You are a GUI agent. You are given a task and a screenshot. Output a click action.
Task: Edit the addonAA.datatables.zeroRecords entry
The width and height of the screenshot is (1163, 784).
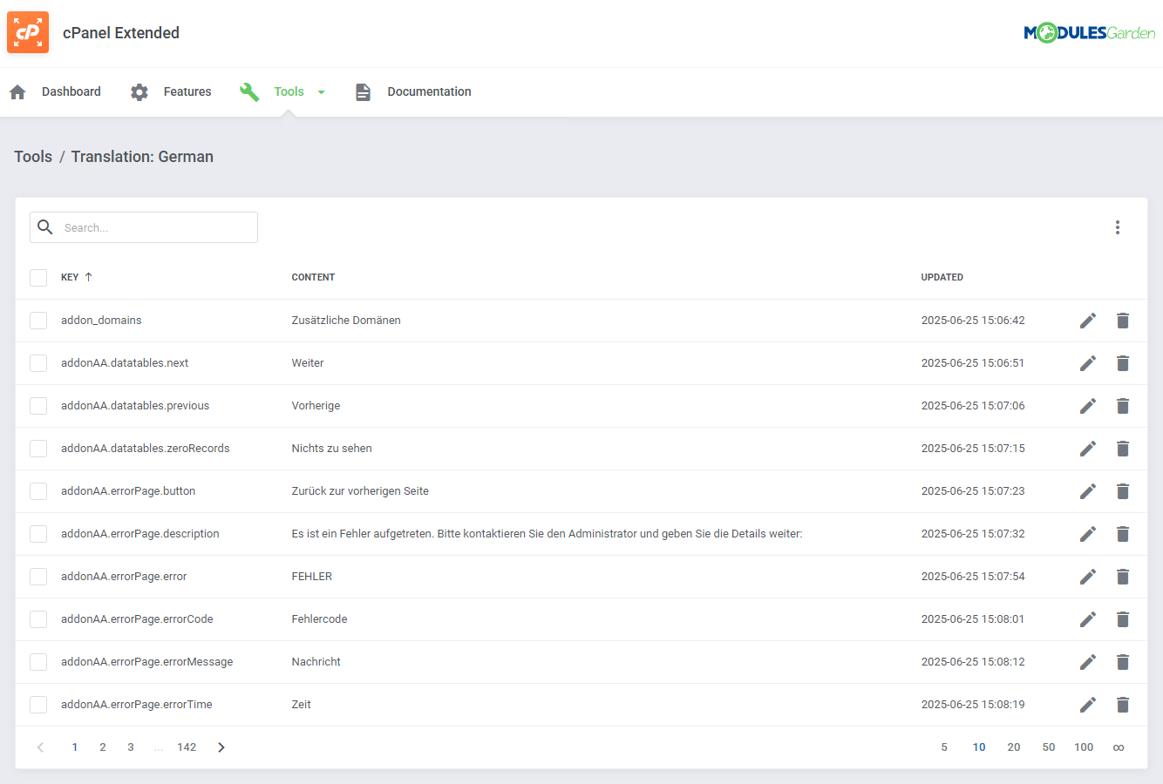point(1088,449)
